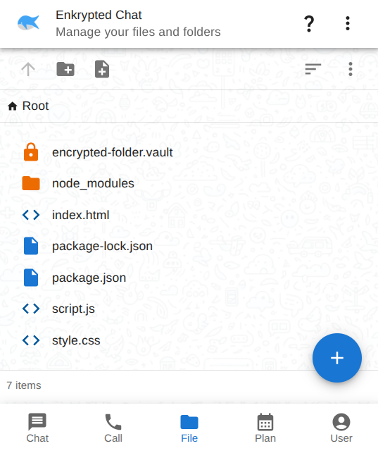
Task: Create a new folder with the folder-plus icon
Action: tap(65, 69)
